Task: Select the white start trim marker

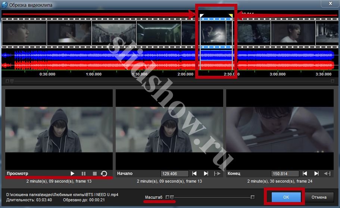Action: click(x=202, y=16)
